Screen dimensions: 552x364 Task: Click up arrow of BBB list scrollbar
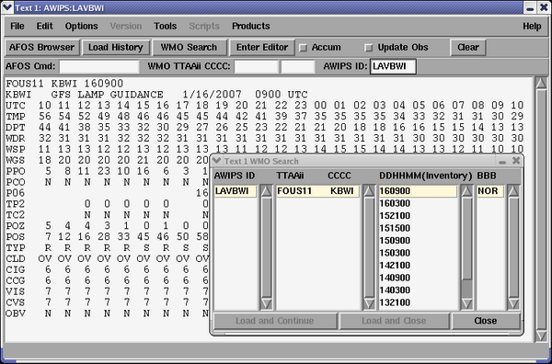513,191
